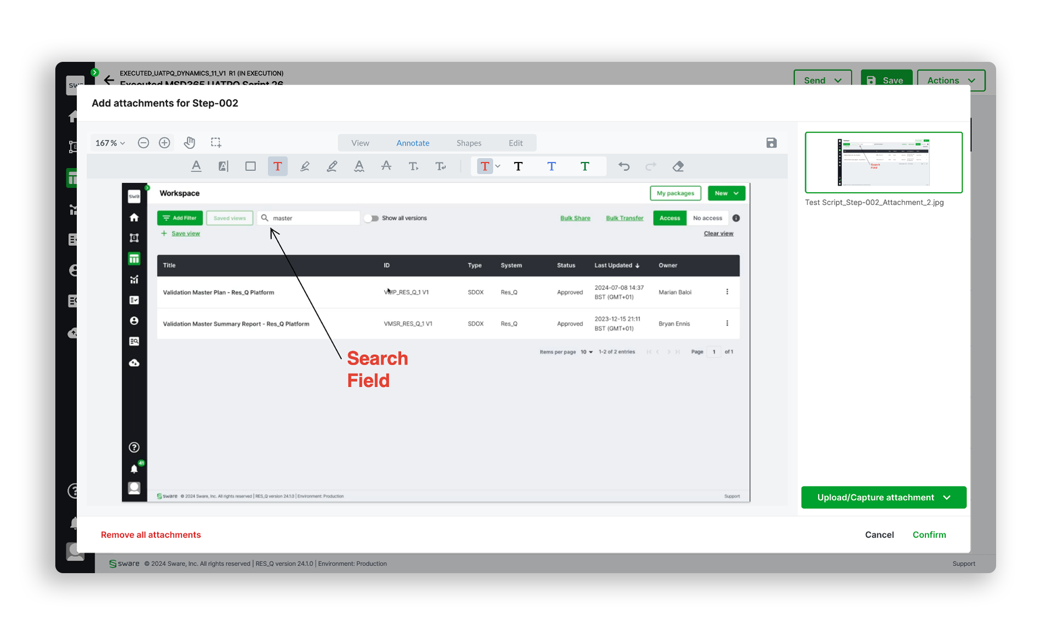1052x635 pixels.
Task: Expand the Upload/Capture attachment dropdown
Action: (x=947, y=496)
